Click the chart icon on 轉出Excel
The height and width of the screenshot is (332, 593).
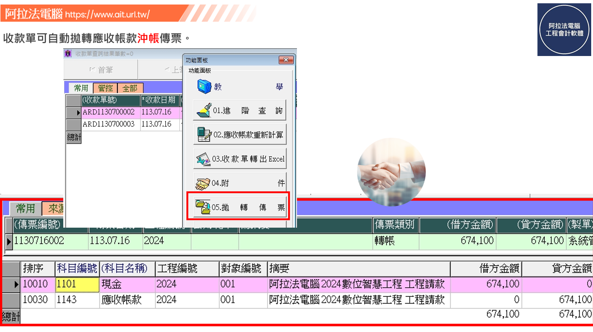pos(204,159)
